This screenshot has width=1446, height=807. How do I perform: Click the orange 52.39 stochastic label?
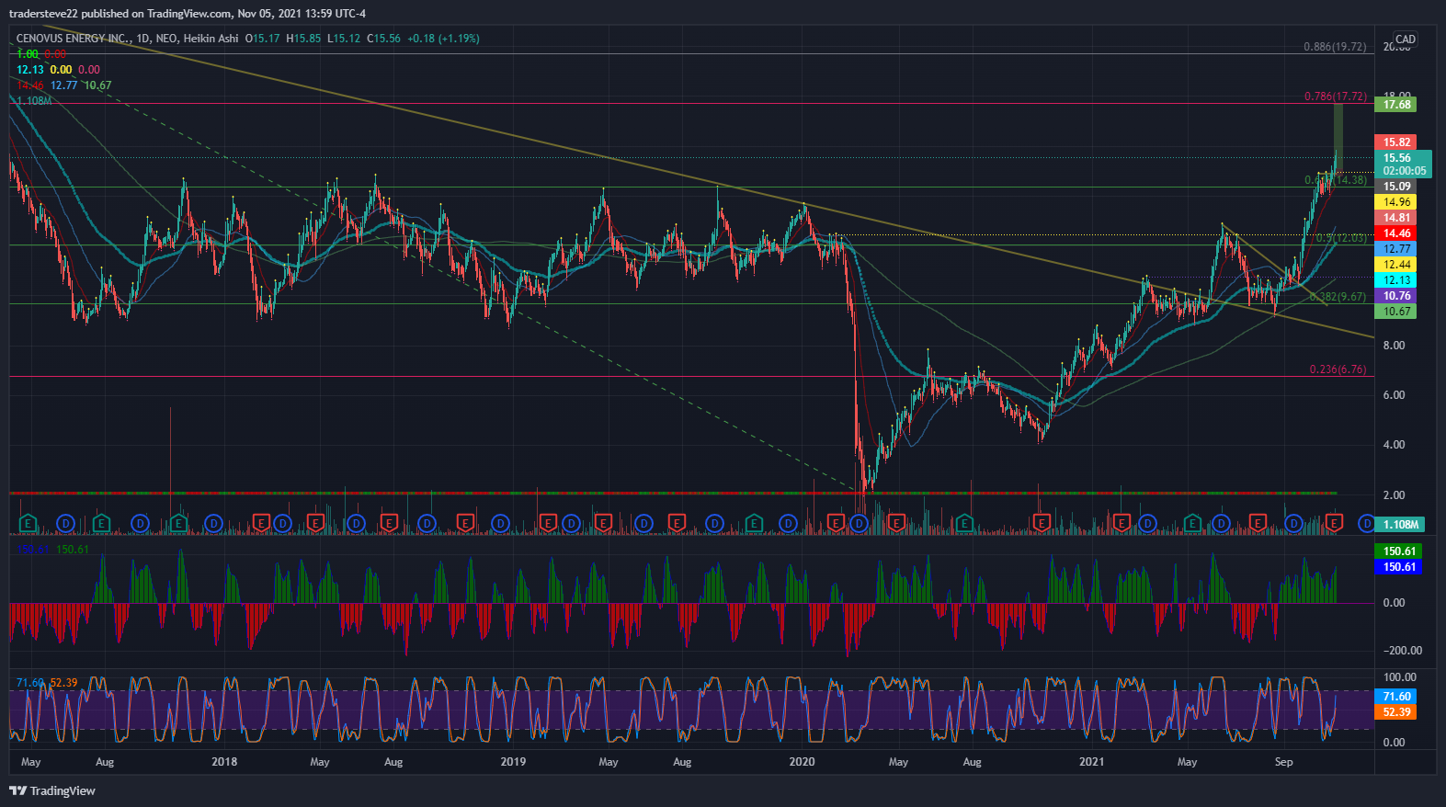1395,712
